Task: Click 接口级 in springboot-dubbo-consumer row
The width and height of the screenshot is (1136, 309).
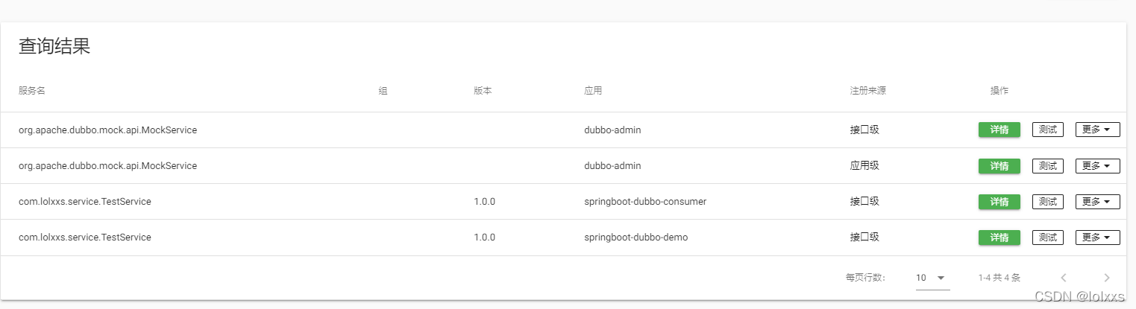Action: 864,202
